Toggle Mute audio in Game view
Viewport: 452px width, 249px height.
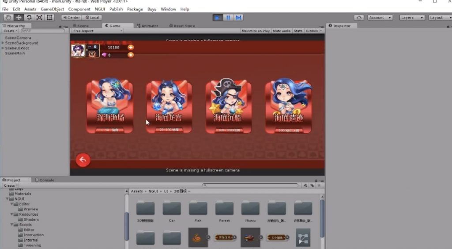pos(282,31)
